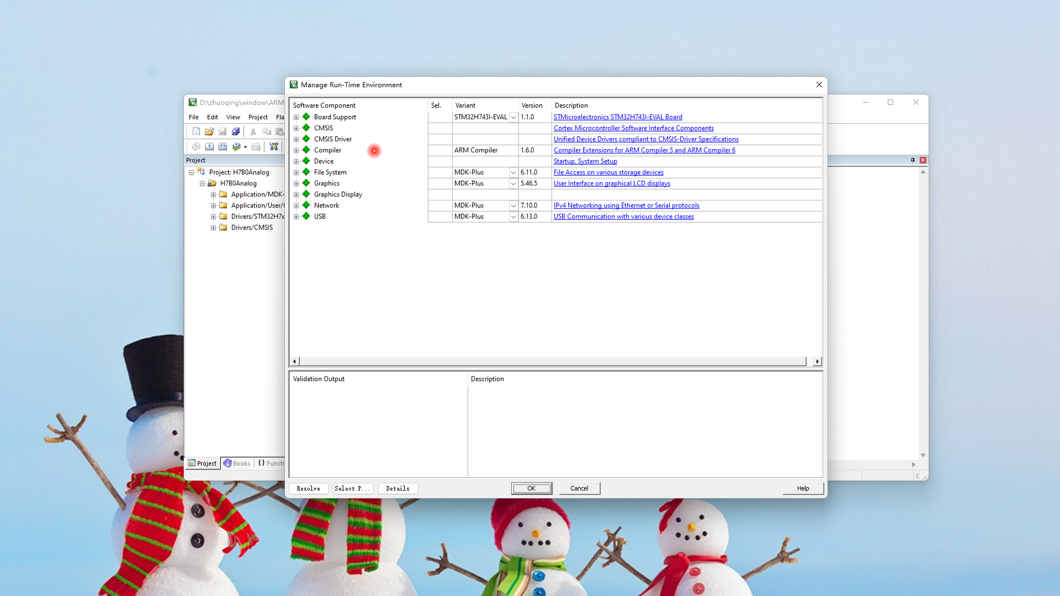Switch to the Books tab
Viewport: 1060px width, 596px height.
237,464
